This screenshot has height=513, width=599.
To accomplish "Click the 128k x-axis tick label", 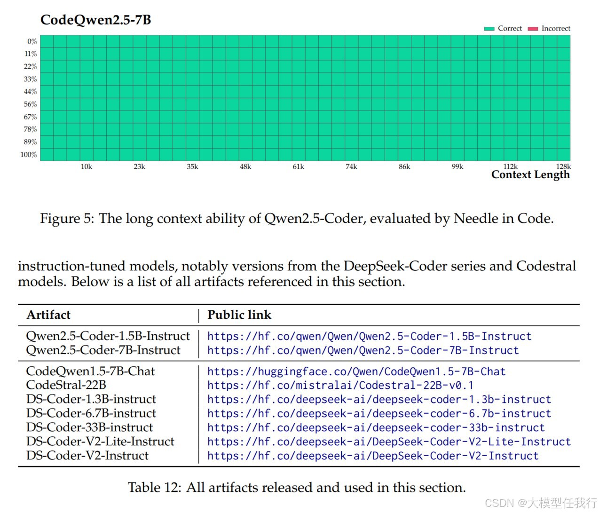I will point(563,166).
